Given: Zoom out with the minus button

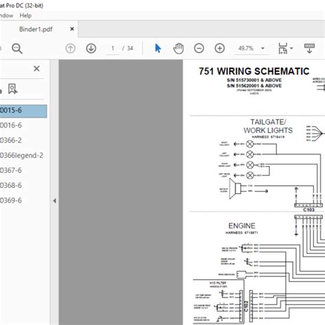Looking at the screenshot, I should (x=199, y=49).
